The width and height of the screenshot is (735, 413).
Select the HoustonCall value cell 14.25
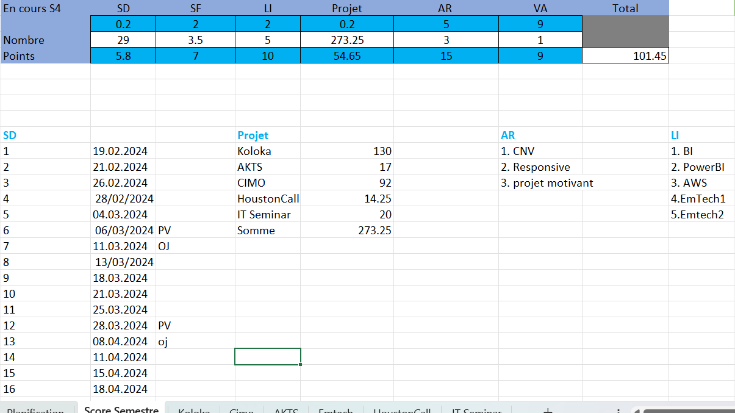(346, 199)
